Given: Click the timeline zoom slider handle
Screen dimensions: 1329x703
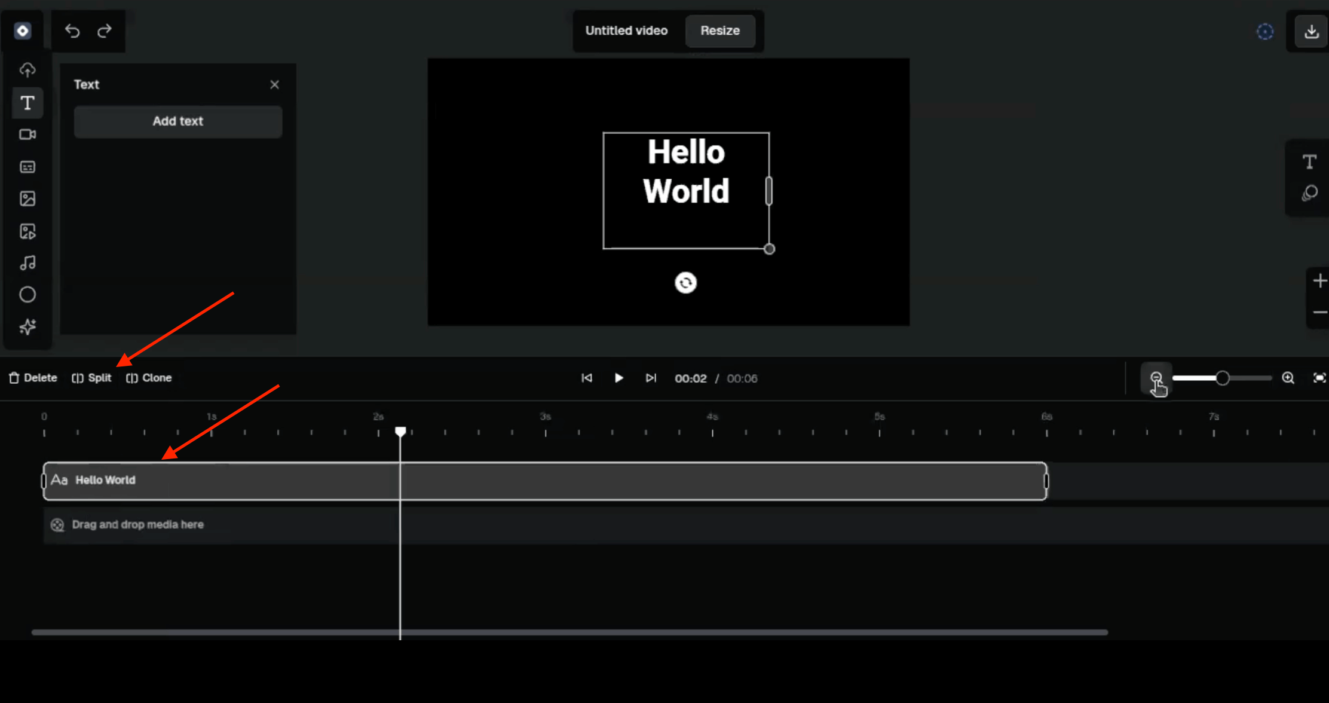Looking at the screenshot, I should 1223,378.
